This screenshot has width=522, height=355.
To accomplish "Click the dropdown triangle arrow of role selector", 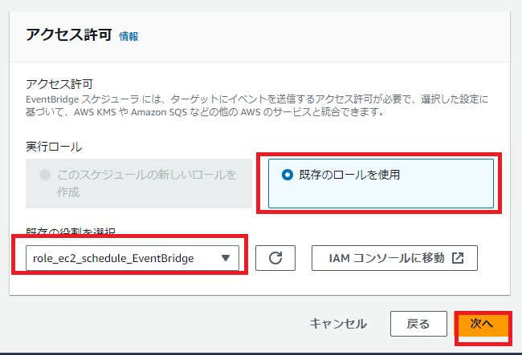I will pyautogui.click(x=226, y=258).
